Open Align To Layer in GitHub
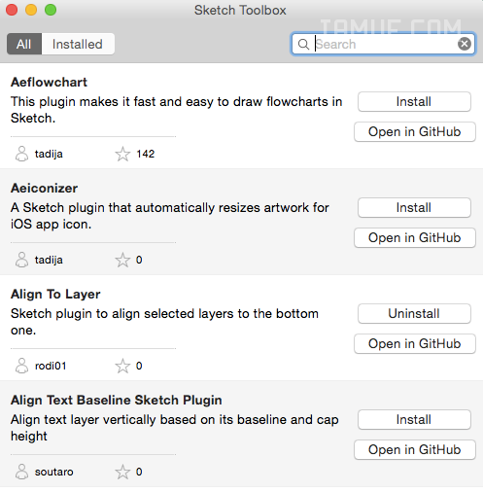 pos(415,344)
